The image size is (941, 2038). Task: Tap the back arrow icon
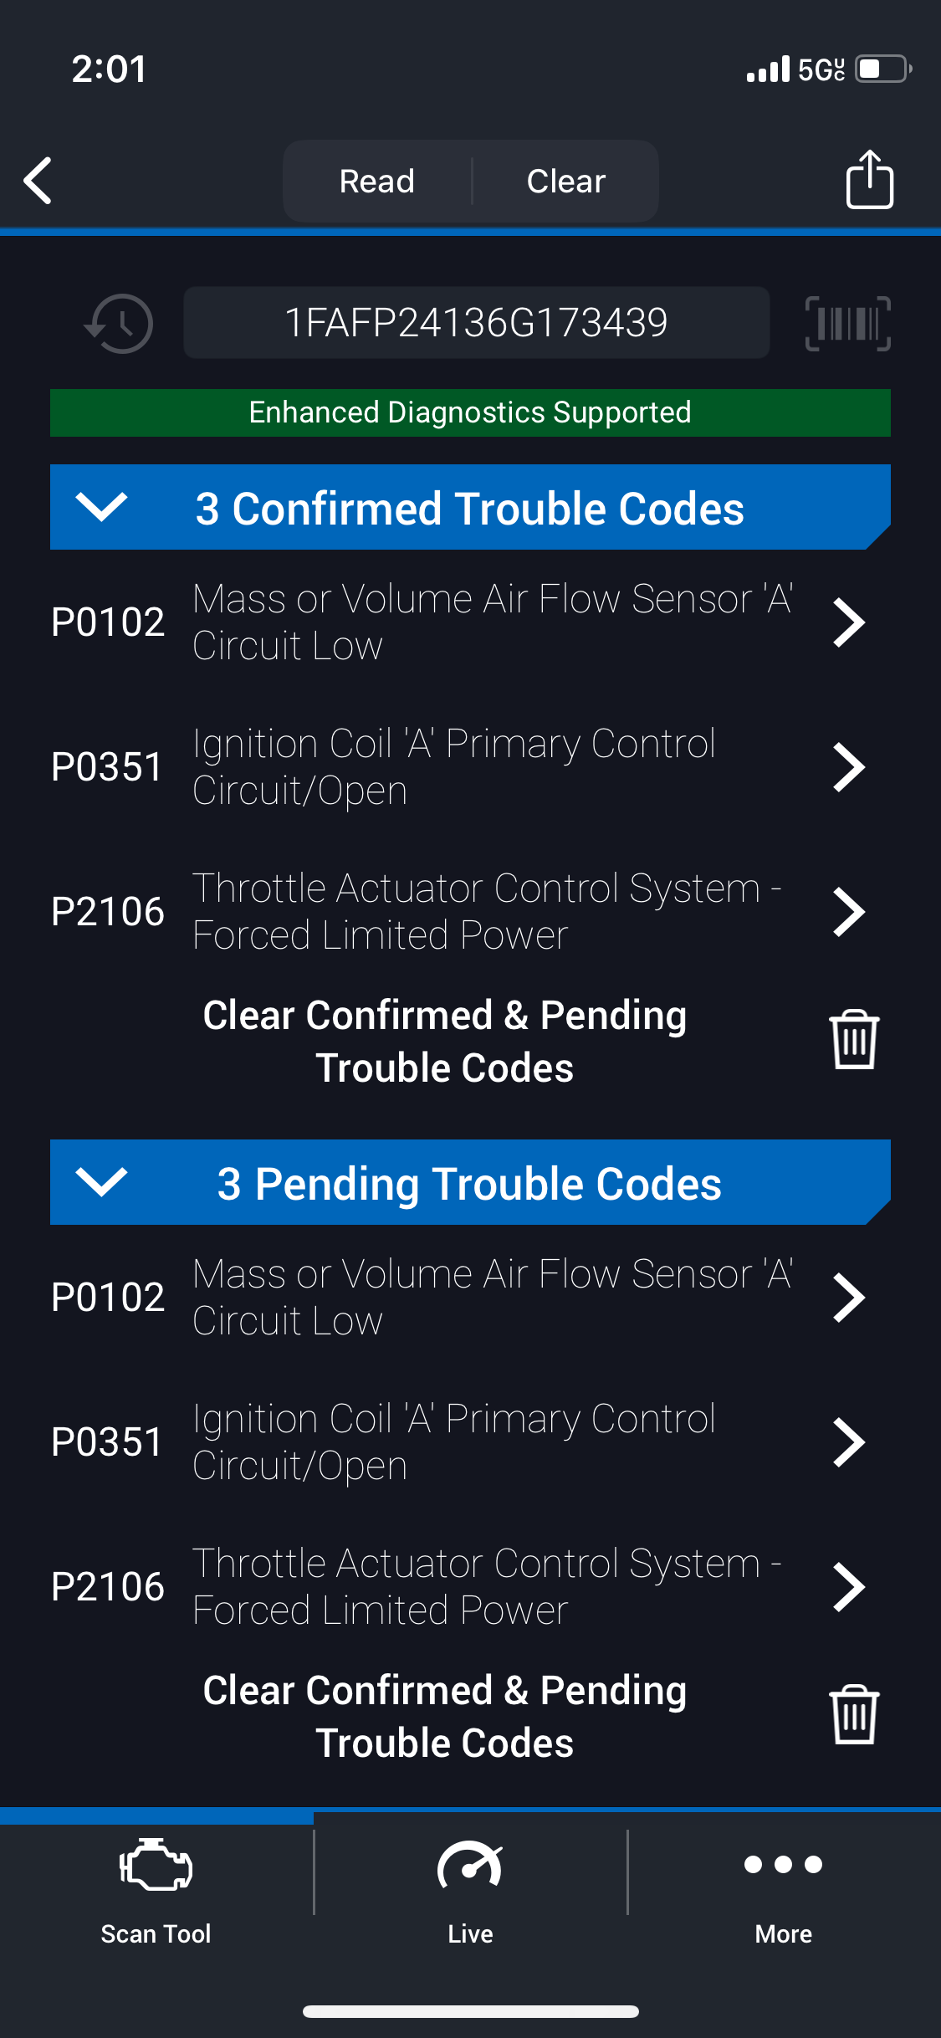click(38, 180)
